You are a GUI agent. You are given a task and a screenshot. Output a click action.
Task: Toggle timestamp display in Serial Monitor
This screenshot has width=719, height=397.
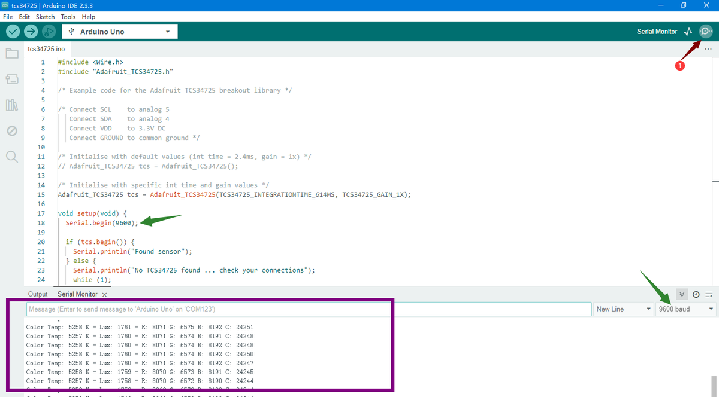(696, 294)
